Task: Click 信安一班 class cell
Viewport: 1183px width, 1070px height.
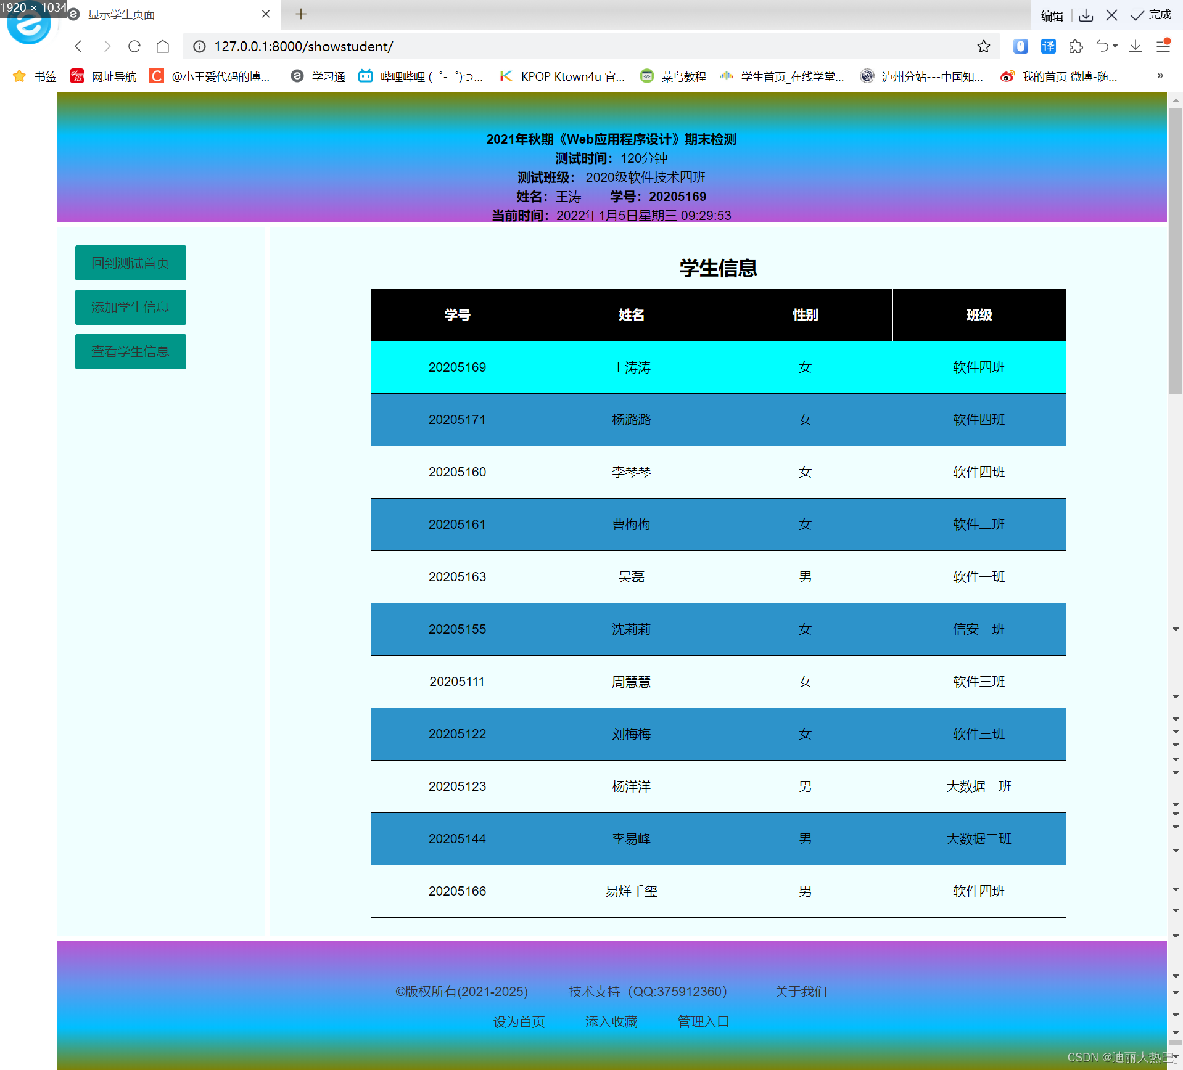Action: (x=979, y=629)
